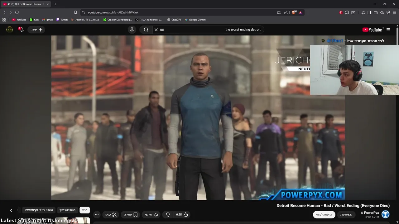
Task: Open the gmail bookmark
Action: pyautogui.click(x=47, y=20)
